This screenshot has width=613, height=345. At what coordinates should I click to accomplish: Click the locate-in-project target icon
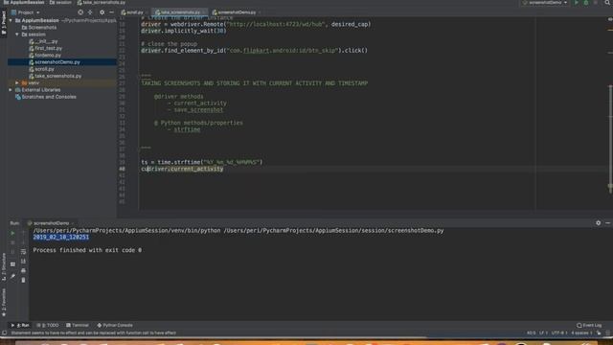(80, 12)
